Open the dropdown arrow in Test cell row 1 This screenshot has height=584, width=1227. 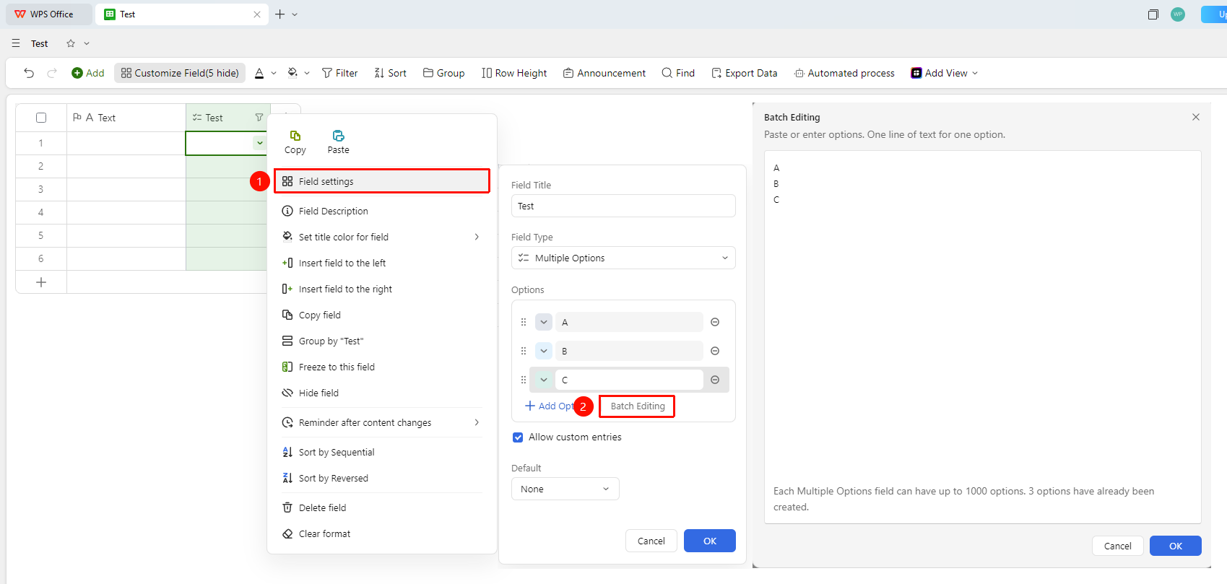point(259,143)
